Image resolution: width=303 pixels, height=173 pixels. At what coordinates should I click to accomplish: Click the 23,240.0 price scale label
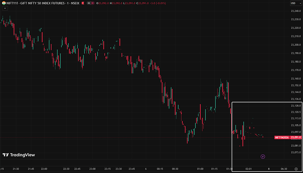point(296,11)
